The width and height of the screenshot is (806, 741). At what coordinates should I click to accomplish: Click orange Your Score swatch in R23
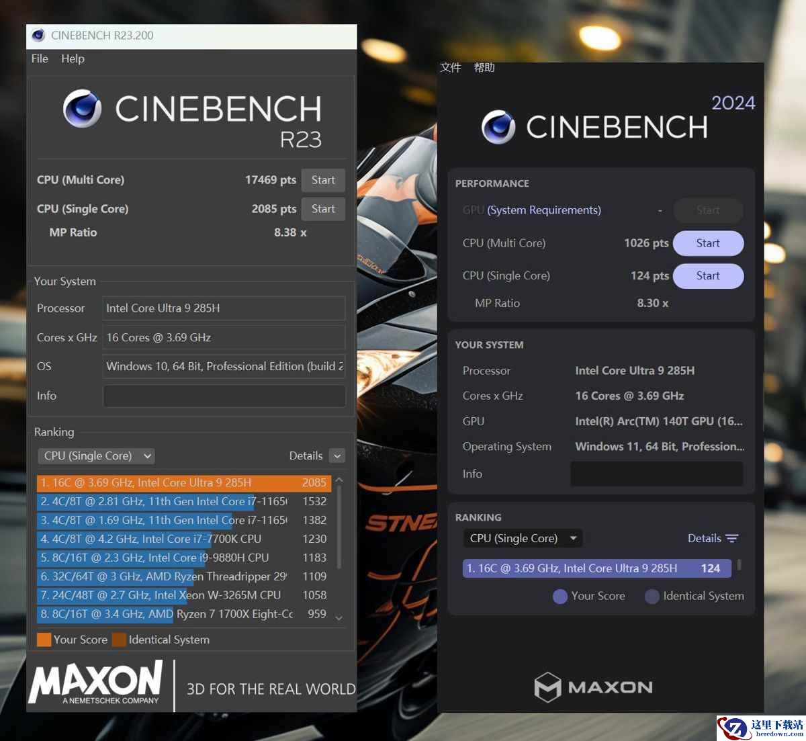(x=44, y=640)
